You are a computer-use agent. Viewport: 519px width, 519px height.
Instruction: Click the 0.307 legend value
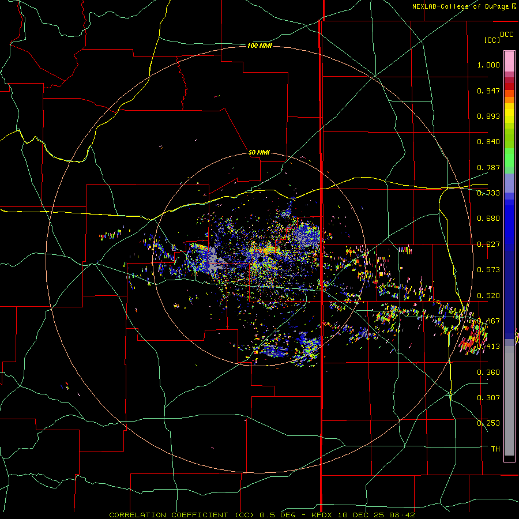point(488,397)
